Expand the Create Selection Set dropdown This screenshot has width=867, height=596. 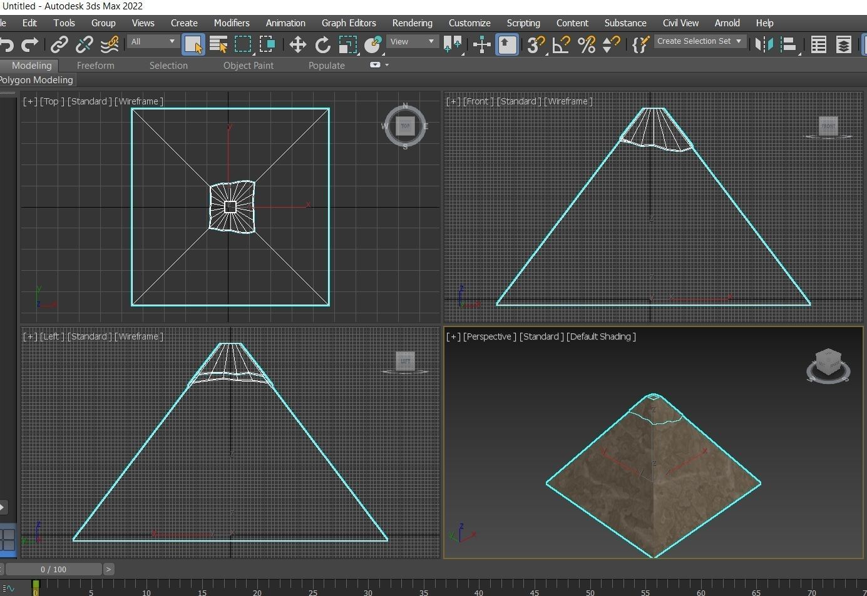click(700, 41)
